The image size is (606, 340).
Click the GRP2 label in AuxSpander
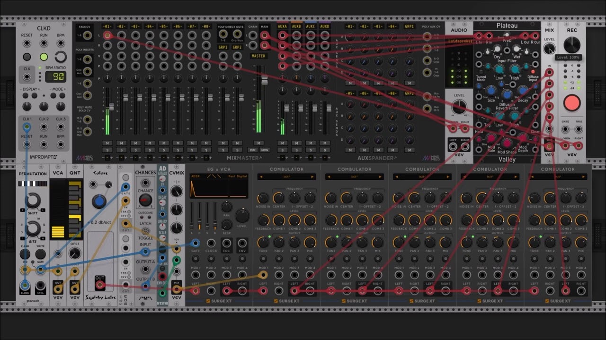410,93
